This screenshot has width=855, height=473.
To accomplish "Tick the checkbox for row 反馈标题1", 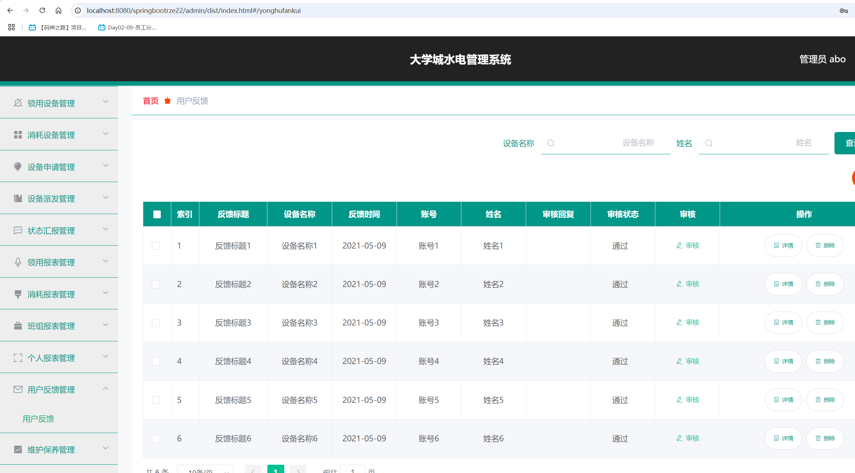I will [156, 245].
